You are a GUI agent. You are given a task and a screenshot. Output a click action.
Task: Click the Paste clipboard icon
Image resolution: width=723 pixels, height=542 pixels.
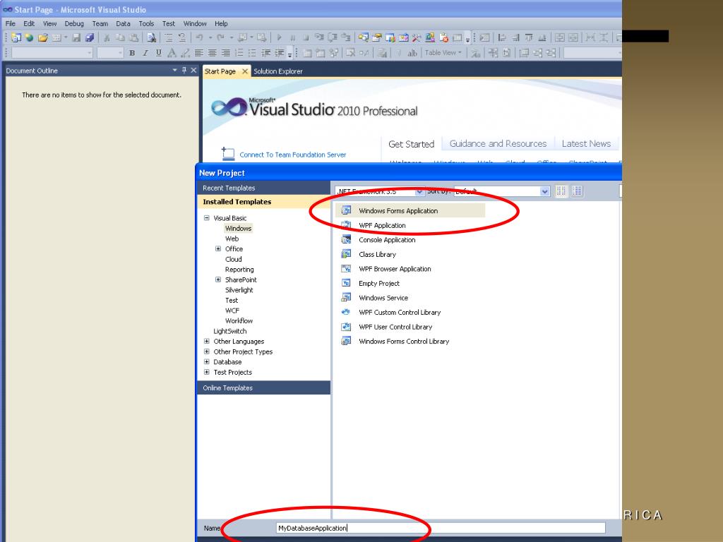click(x=133, y=38)
